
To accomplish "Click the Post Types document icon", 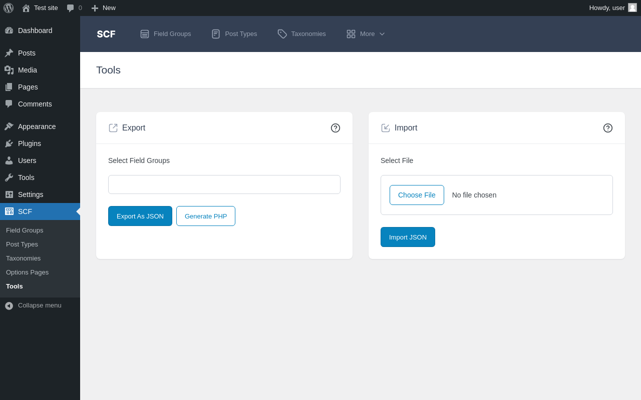I will click(216, 34).
